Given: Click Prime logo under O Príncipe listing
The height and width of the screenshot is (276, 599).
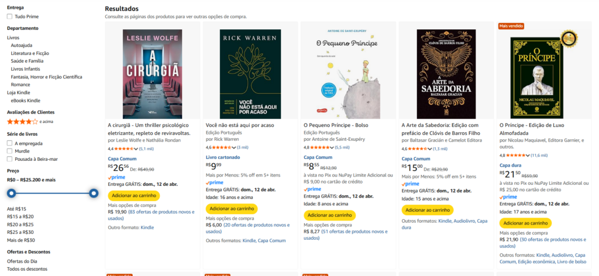Looking at the screenshot, I should pyautogui.click(x=508, y=196).
